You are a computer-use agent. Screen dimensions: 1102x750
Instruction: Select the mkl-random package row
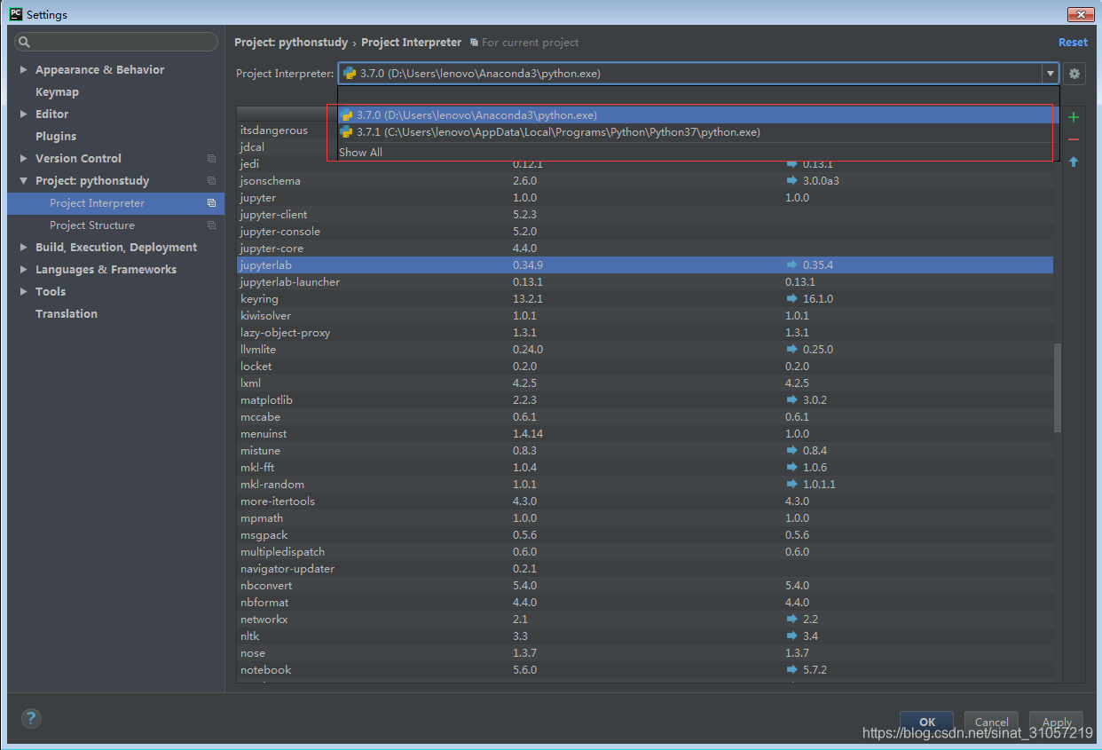click(x=645, y=485)
